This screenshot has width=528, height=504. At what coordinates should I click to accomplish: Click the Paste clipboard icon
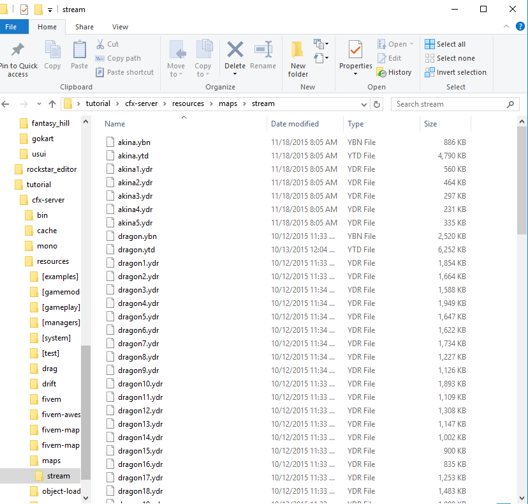pos(80,50)
